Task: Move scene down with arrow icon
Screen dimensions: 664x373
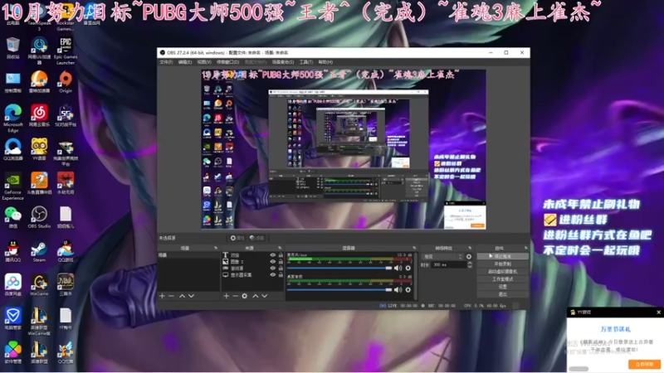Action: (x=191, y=296)
